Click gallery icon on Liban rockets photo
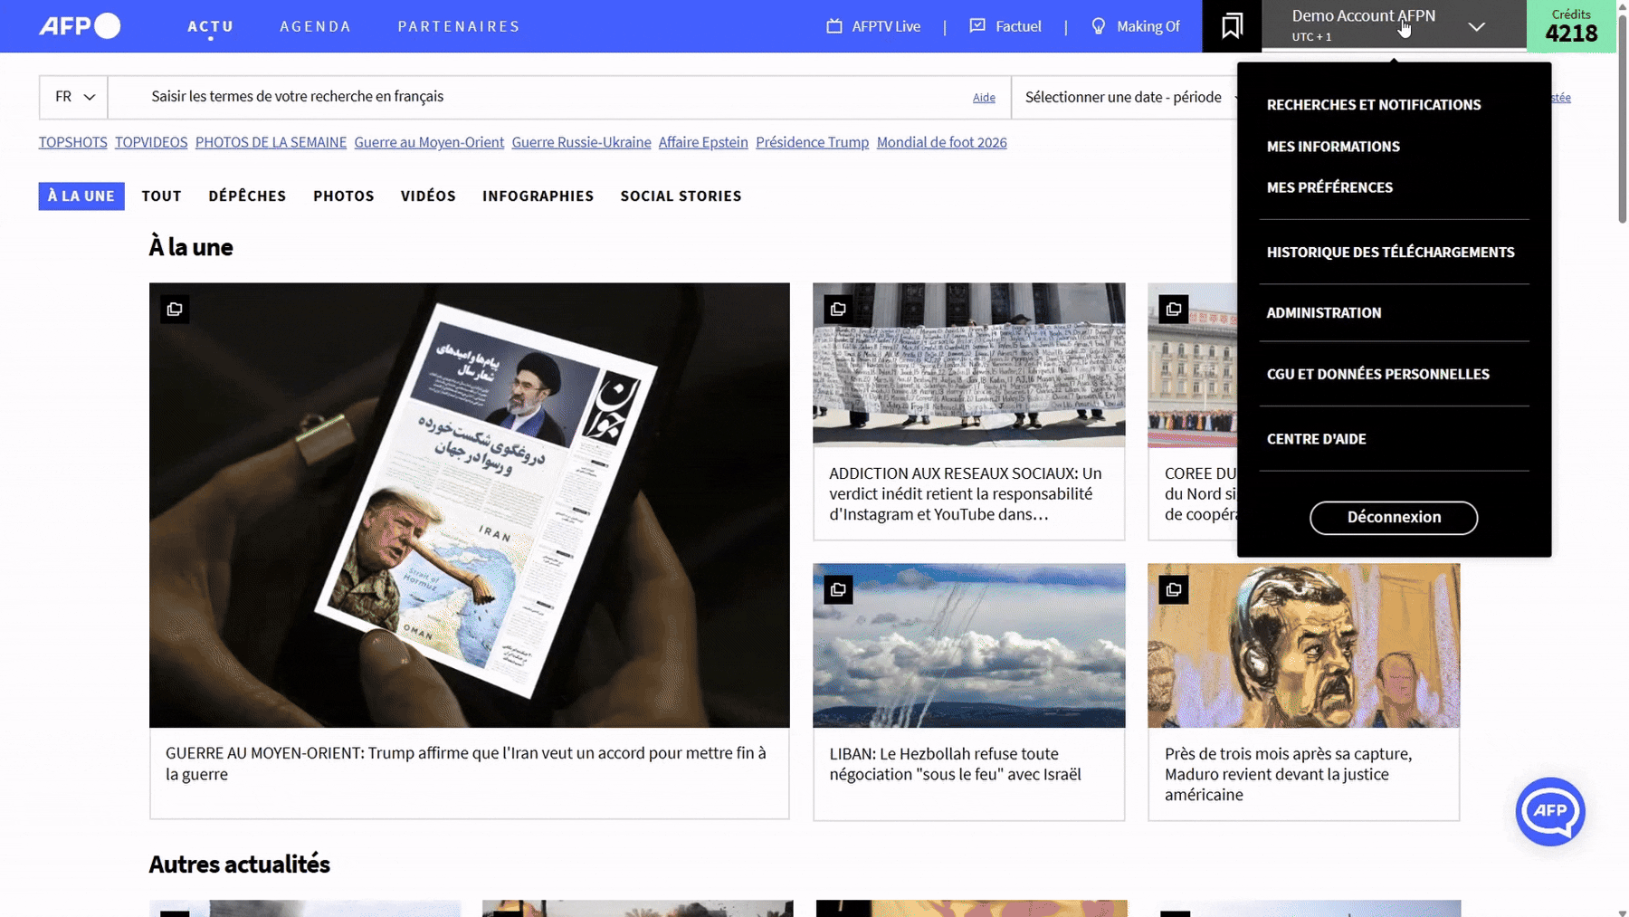Image resolution: width=1629 pixels, height=917 pixels. (x=838, y=590)
